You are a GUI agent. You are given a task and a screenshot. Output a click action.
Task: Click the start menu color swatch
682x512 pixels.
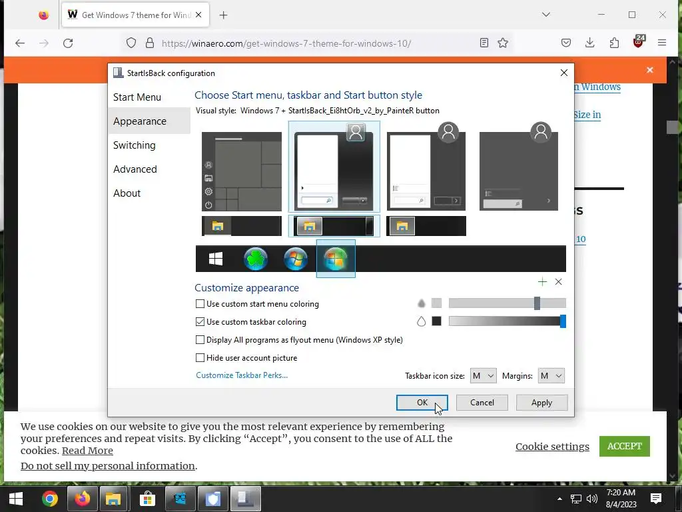point(436,303)
